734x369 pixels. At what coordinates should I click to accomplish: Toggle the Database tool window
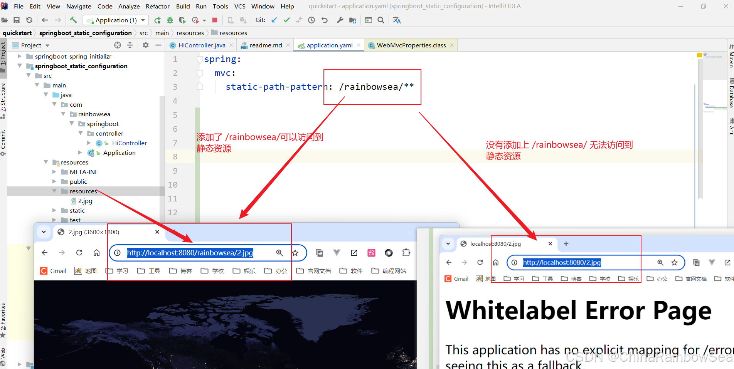point(731,93)
